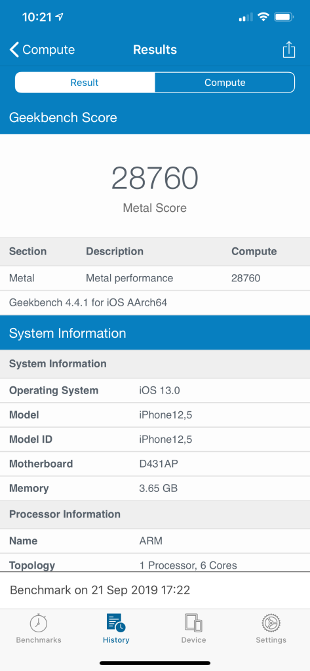Tap the share icon in header
Viewport: 310px width, 671px height.
(289, 49)
